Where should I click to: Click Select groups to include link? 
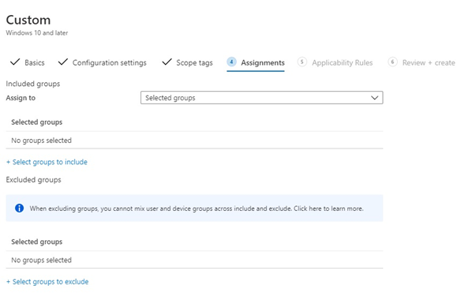click(x=47, y=162)
